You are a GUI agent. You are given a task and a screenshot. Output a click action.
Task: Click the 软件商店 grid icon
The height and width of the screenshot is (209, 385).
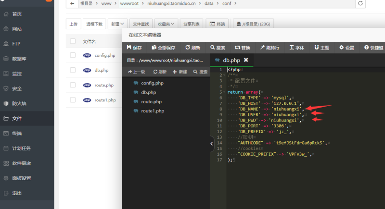(6, 163)
